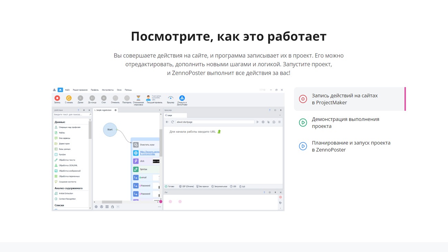
Task: Click the red Запись record button
Action: click(57, 98)
